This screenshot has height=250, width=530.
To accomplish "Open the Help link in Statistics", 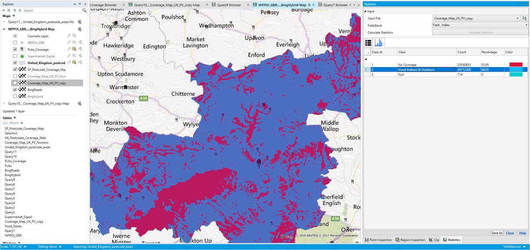I will coord(522,233).
